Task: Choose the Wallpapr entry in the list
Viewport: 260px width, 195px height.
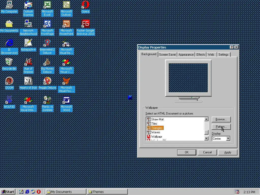Action: (155, 136)
